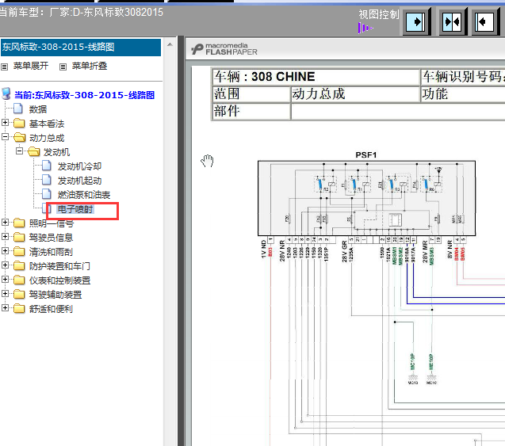This screenshot has height=446, width=505.
Task: Click the 发动机起动 page icon
Action: pyautogui.click(x=47, y=180)
